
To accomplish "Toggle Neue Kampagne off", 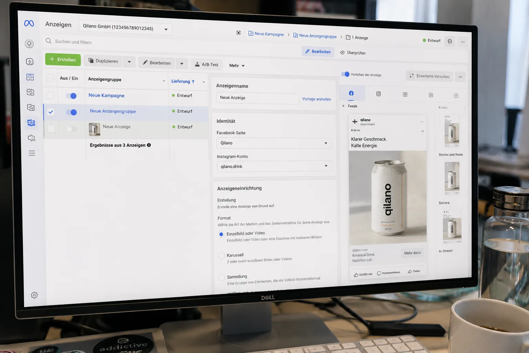I will 71,96.
